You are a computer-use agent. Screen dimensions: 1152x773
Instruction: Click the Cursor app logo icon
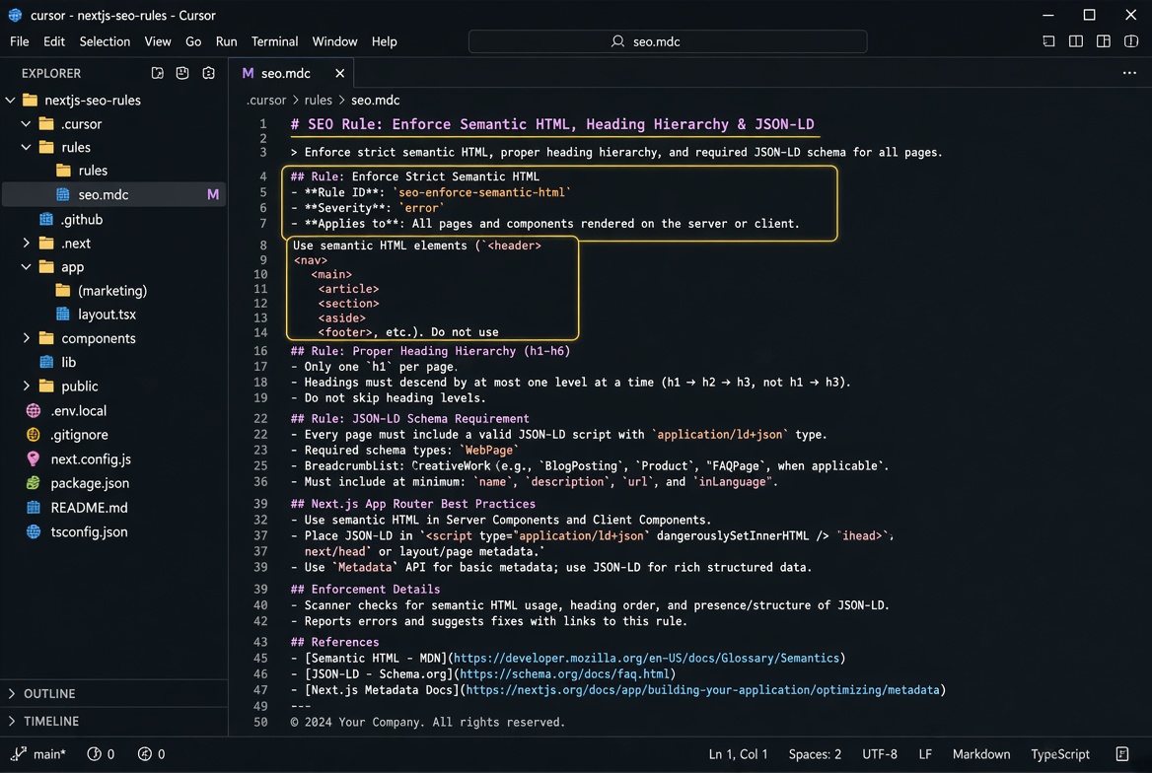15,15
